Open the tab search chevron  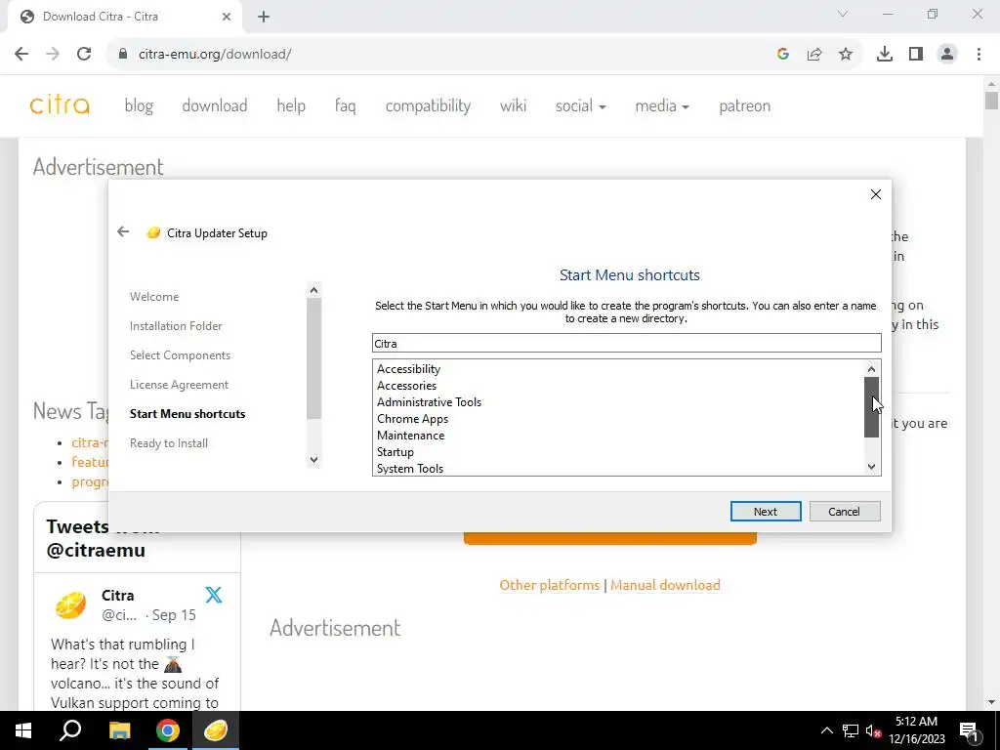(843, 14)
